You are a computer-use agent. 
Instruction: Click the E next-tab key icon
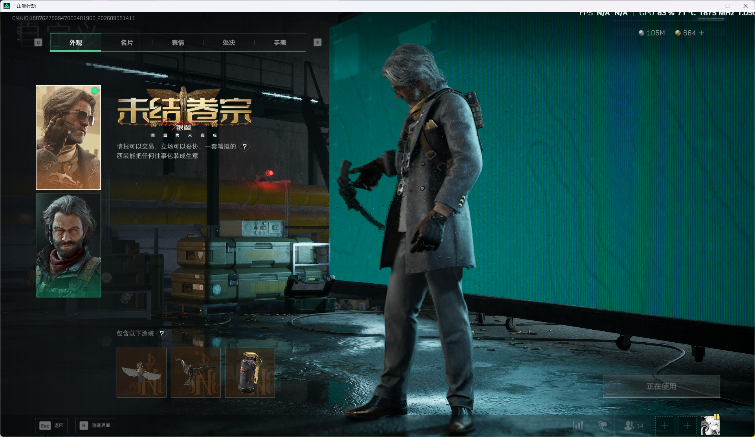[x=317, y=42]
